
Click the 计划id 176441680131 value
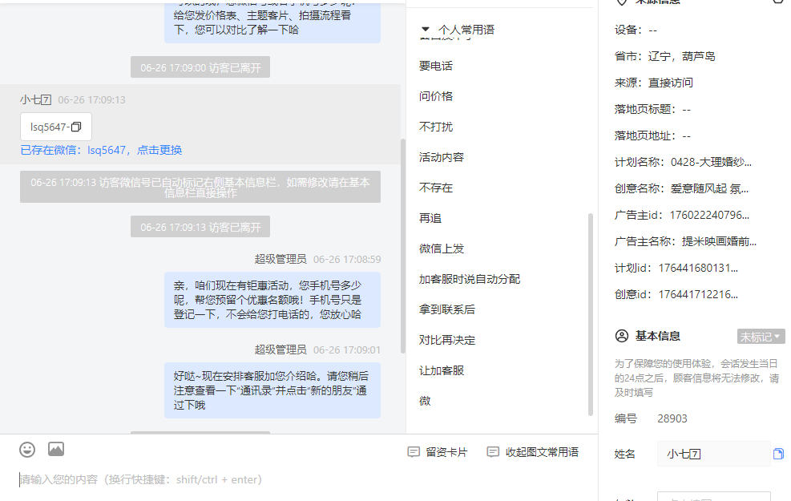point(698,268)
